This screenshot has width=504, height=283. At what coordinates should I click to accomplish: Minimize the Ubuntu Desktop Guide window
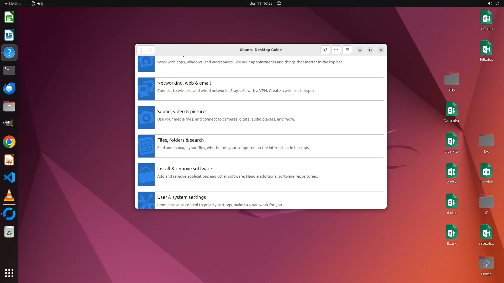(x=360, y=50)
